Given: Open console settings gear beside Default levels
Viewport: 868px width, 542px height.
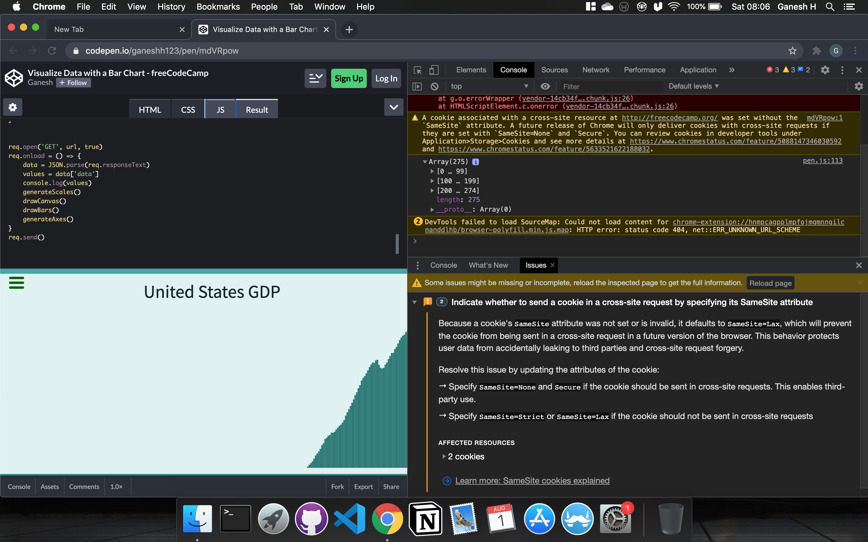Looking at the screenshot, I should click(858, 87).
